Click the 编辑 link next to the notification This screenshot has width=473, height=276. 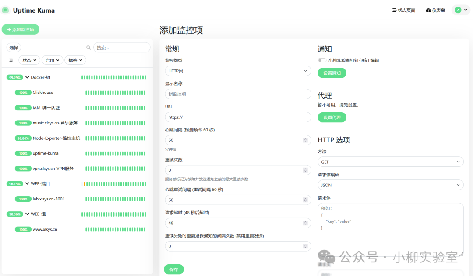pyautogui.click(x=374, y=60)
